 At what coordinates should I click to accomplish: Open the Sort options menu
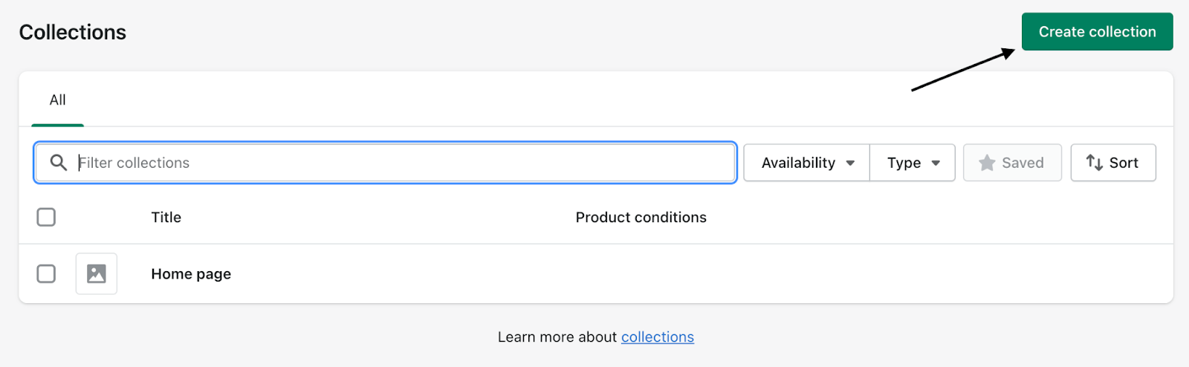point(1113,163)
